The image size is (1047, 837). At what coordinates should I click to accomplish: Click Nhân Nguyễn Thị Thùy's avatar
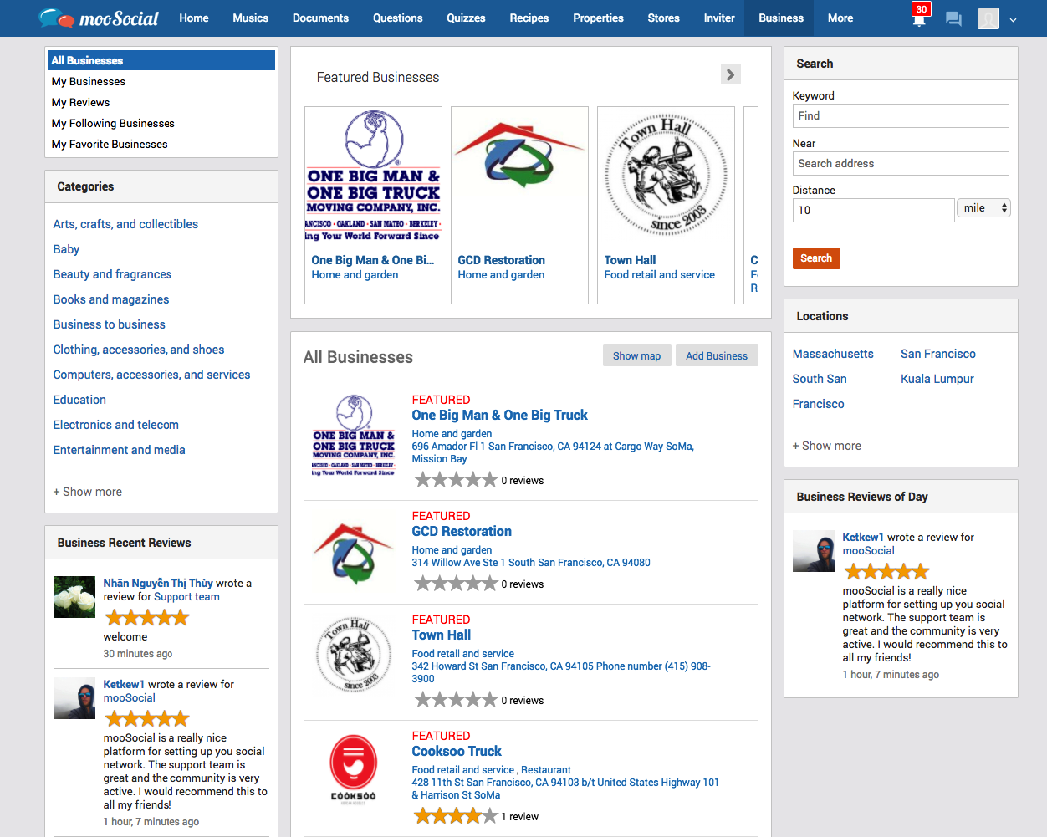[x=74, y=597]
